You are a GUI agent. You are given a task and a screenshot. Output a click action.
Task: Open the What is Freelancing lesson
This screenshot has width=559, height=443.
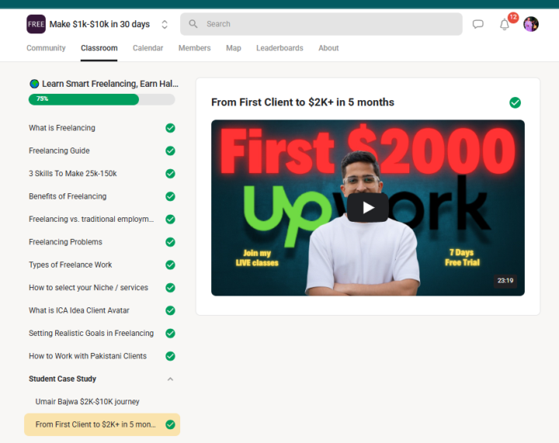[x=62, y=128]
